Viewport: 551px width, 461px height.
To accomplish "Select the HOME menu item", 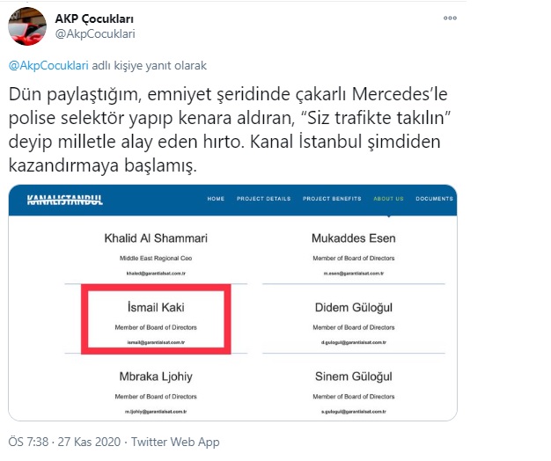I will [216, 199].
